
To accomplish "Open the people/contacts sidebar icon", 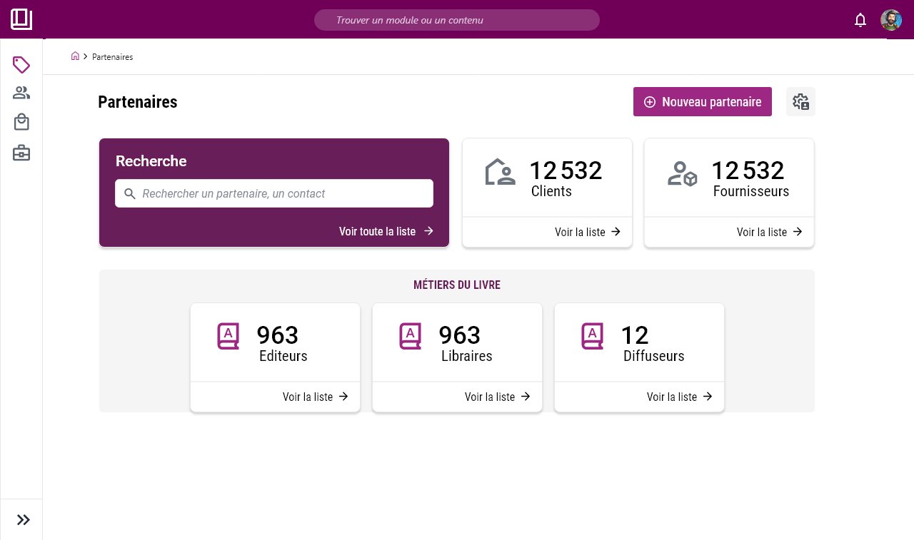I will tap(21, 93).
